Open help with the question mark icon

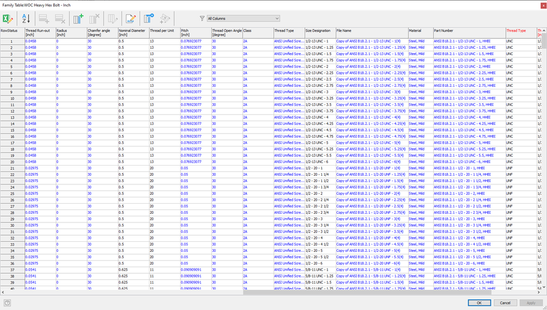coord(8,302)
